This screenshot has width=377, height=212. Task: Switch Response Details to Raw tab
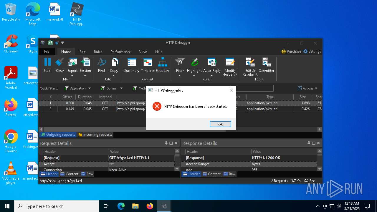pos(229,174)
